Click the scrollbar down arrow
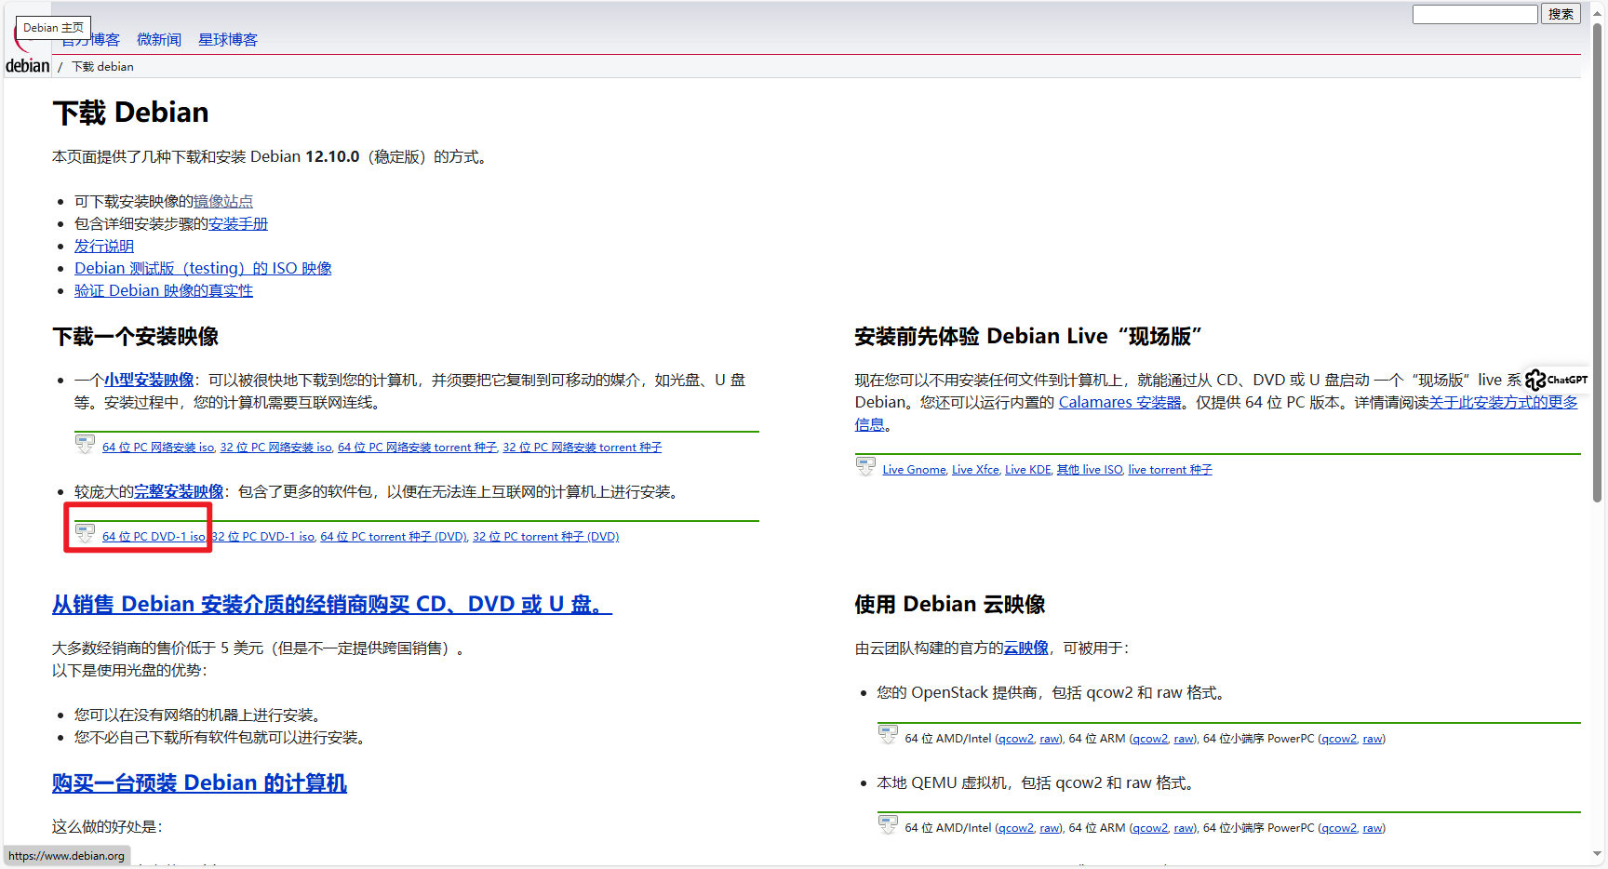The width and height of the screenshot is (1608, 869). coord(1598,853)
